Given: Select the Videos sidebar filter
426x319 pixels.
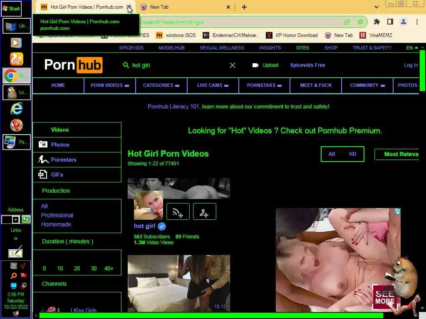Looking at the screenshot, I should pyautogui.click(x=77, y=130).
